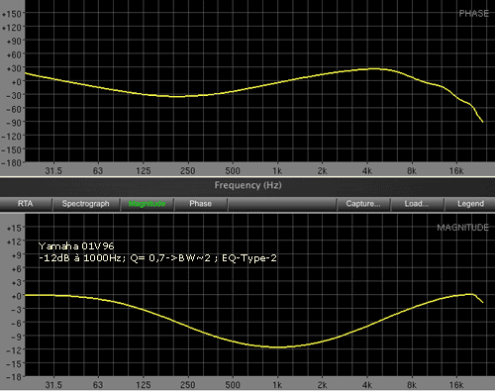Click the +0 label on phase scale

pos(16,81)
